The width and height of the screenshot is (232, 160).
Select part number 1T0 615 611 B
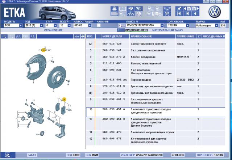(x=113, y=86)
